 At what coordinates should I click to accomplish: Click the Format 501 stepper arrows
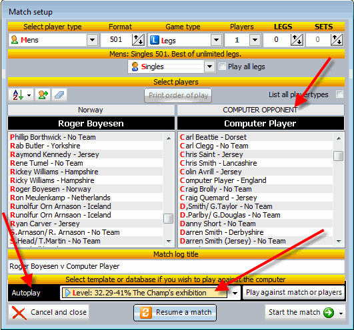[138, 40]
